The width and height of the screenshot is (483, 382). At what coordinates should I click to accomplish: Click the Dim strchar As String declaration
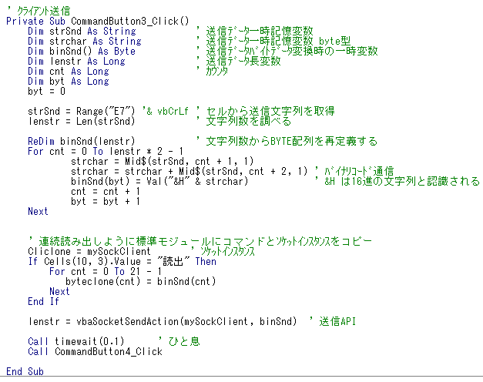click(x=85, y=41)
